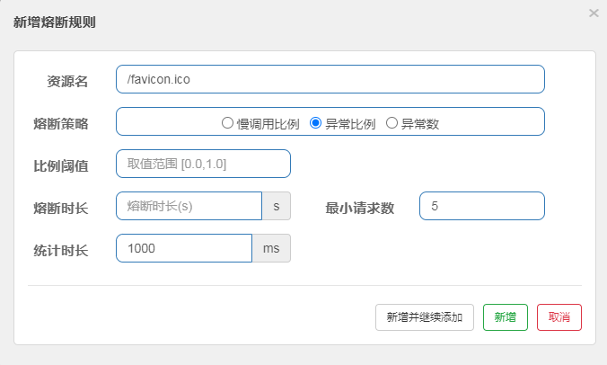Click the 'ms' unit addon beside 统计时长

pyautogui.click(x=271, y=248)
